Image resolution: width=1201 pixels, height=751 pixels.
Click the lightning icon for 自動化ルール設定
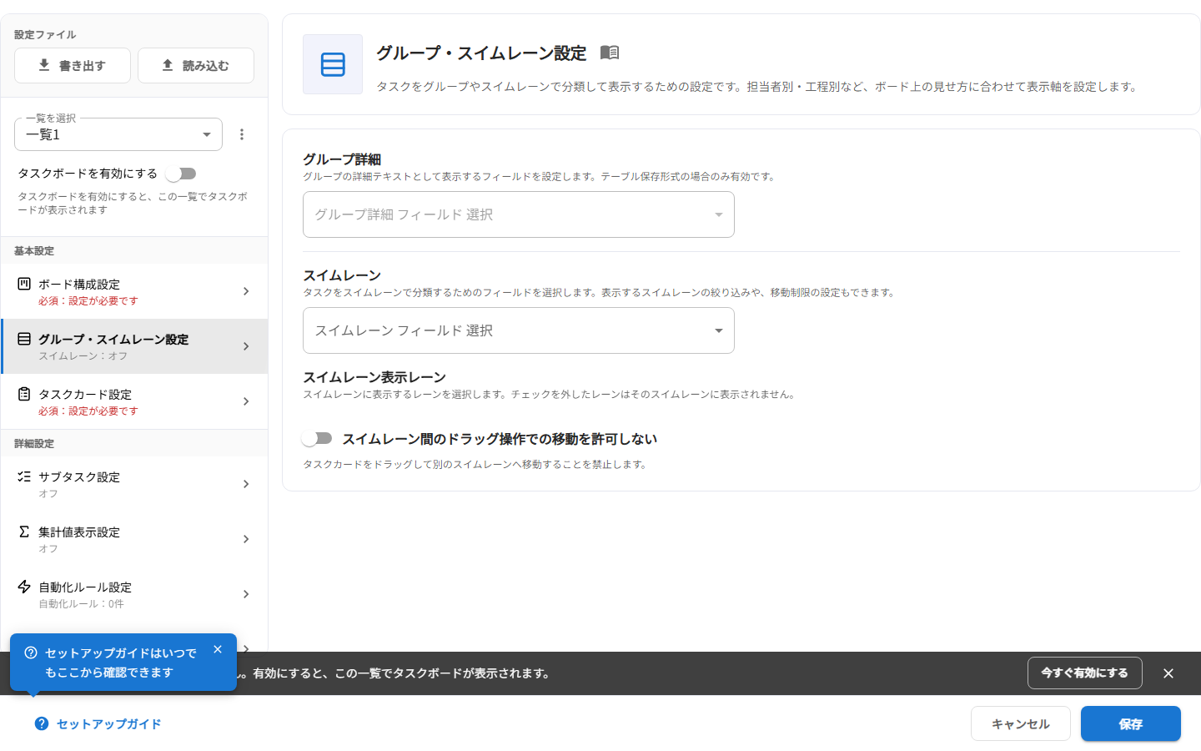click(x=24, y=587)
